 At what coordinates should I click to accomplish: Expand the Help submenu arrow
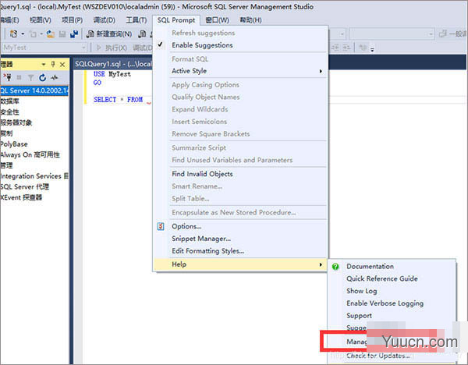pyautogui.click(x=321, y=264)
